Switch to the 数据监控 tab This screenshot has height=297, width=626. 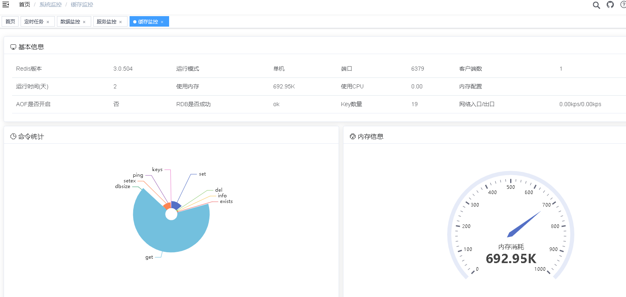[70, 22]
